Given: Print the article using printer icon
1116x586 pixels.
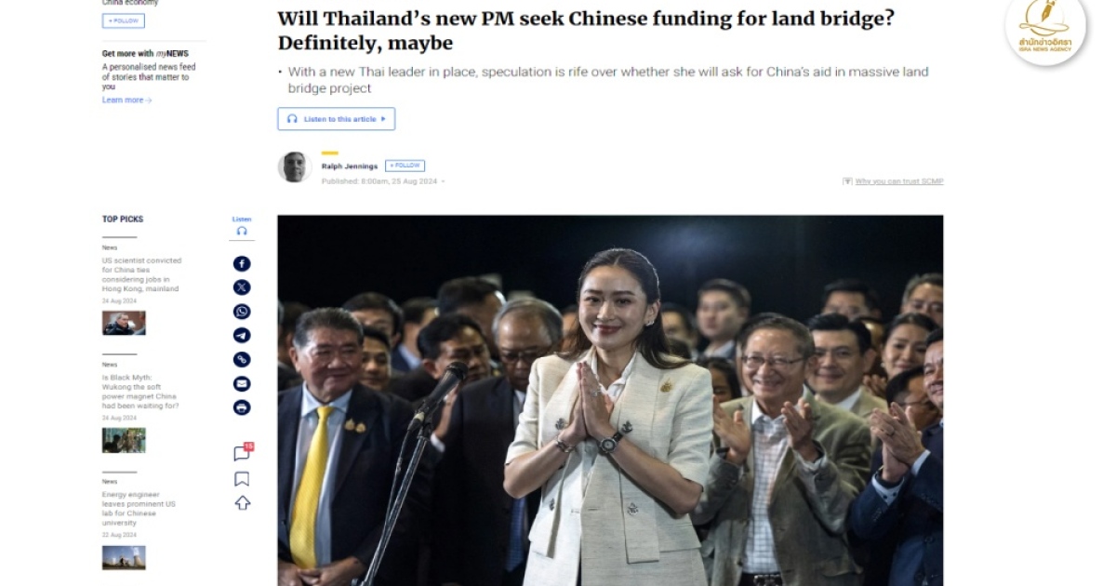Looking at the screenshot, I should pyautogui.click(x=242, y=407).
